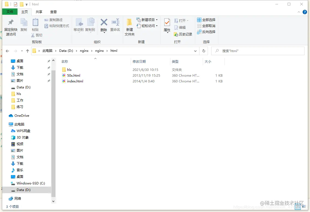310x212 pixels.
Task: Expand the Easy Access (轻松访问) dropdown
Action: coord(157,26)
